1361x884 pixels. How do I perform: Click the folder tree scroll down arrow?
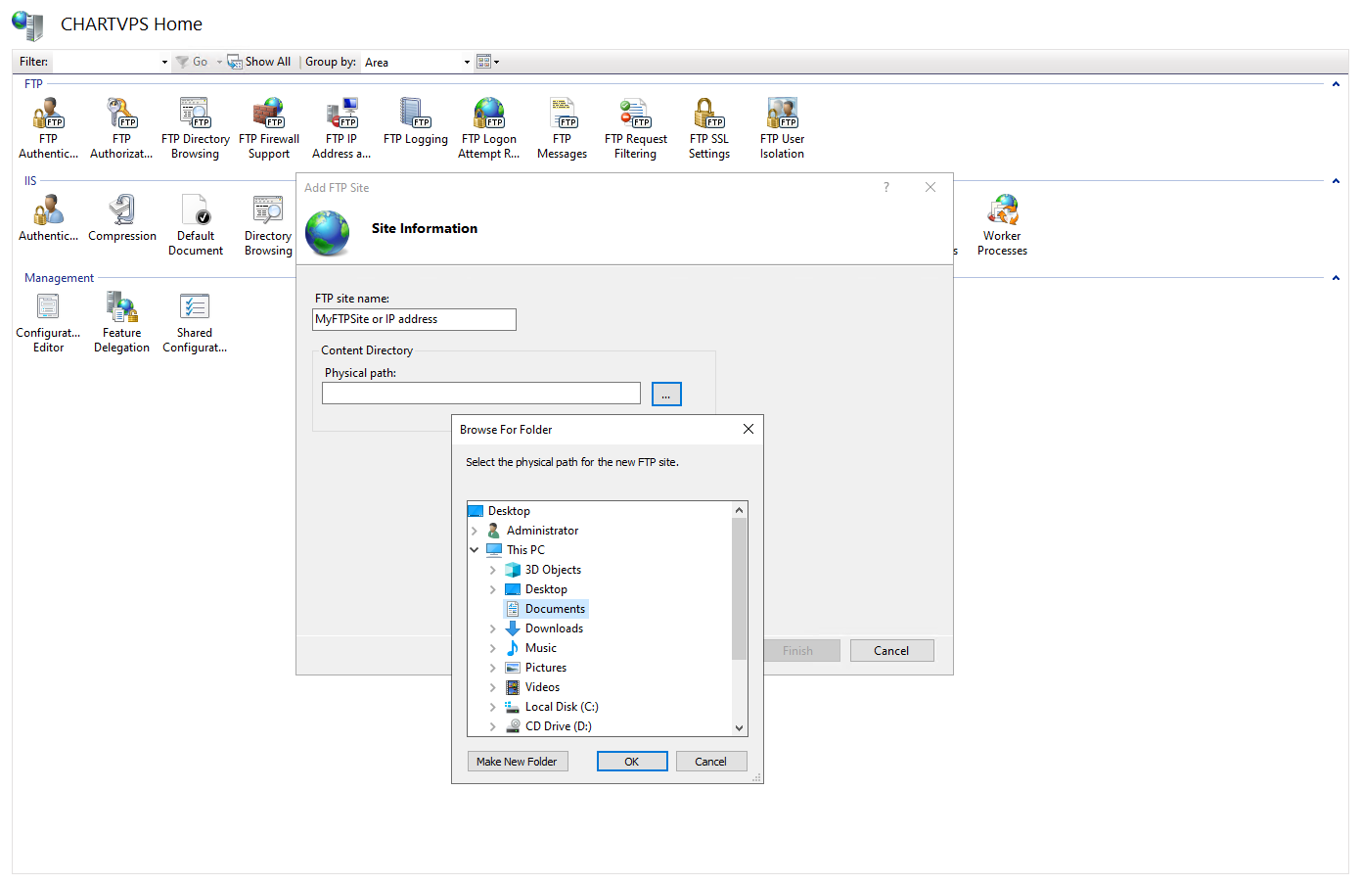[x=739, y=727]
